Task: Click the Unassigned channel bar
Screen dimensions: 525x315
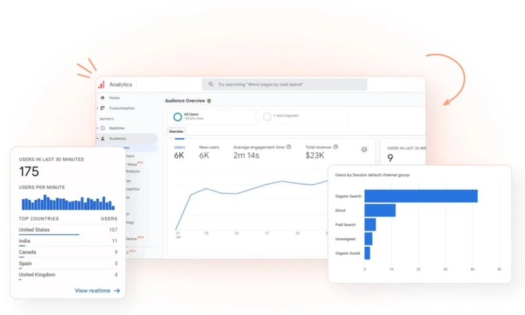Action: click(x=368, y=239)
